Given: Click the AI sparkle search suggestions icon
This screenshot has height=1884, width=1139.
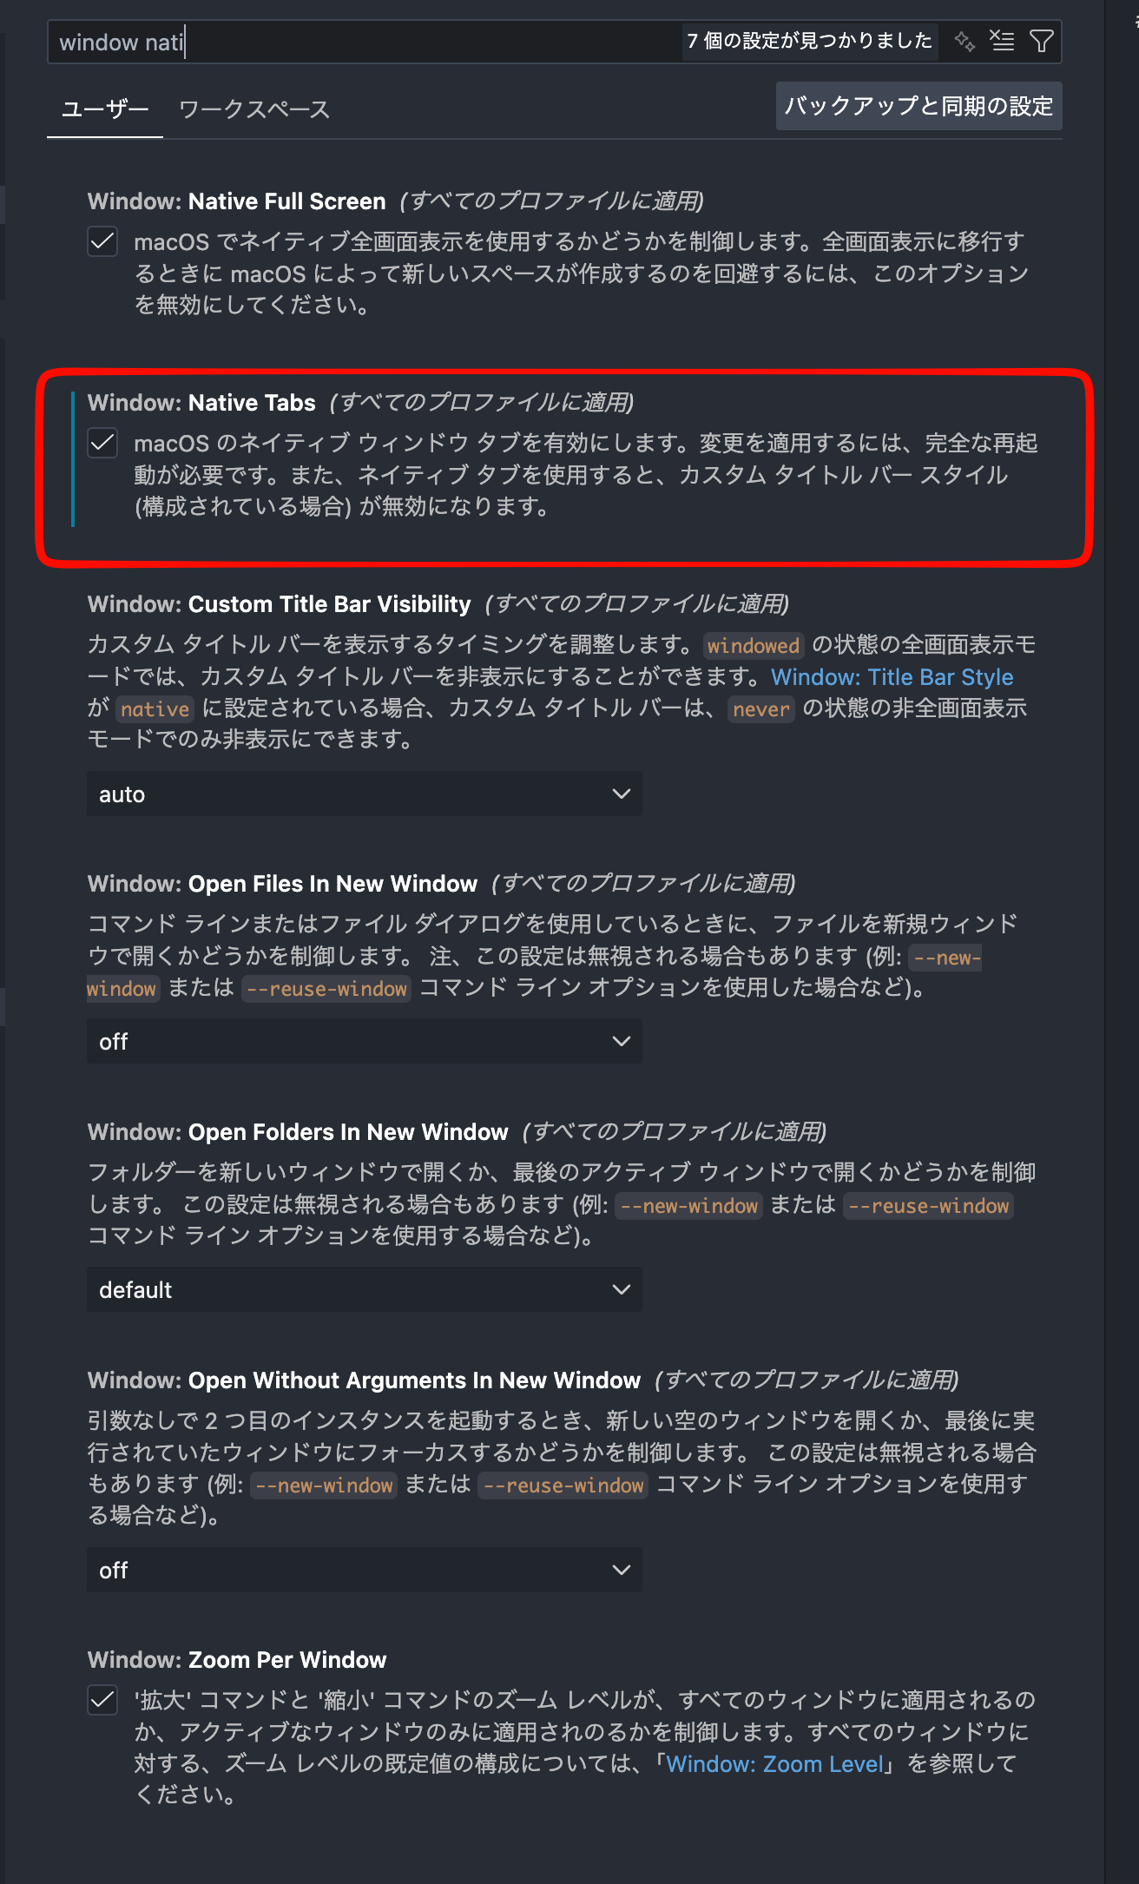Looking at the screenshot, I should coord(965,41).
